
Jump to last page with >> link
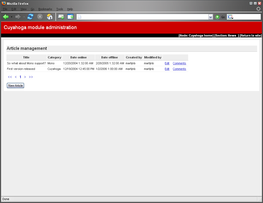tap(31, 77)
